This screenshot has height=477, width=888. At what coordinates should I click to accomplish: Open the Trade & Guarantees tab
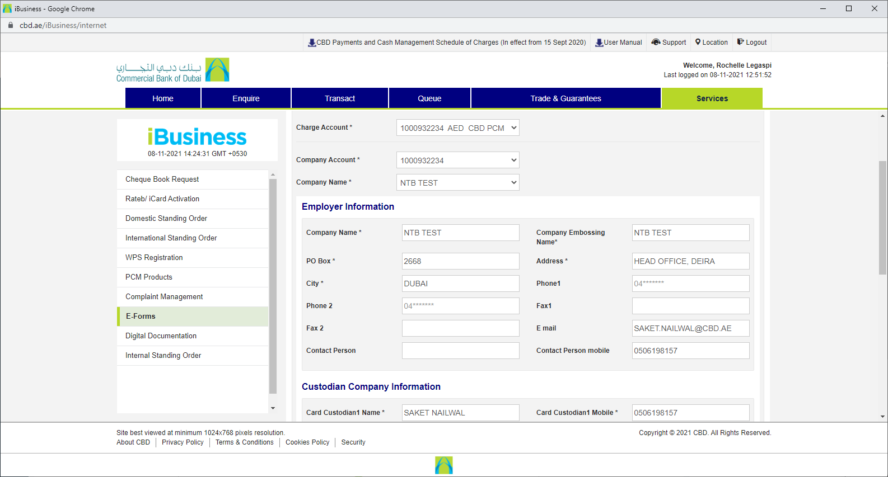pyautogui.click(x=566, y=98)
